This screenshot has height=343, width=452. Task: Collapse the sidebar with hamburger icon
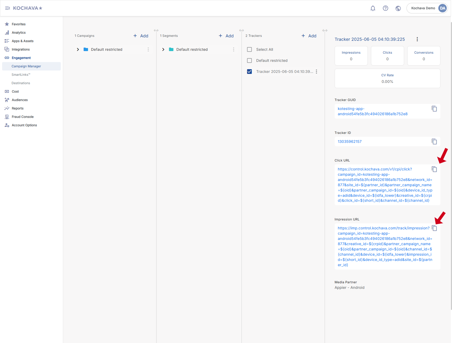pyautogui.click(x=7, y=8)
